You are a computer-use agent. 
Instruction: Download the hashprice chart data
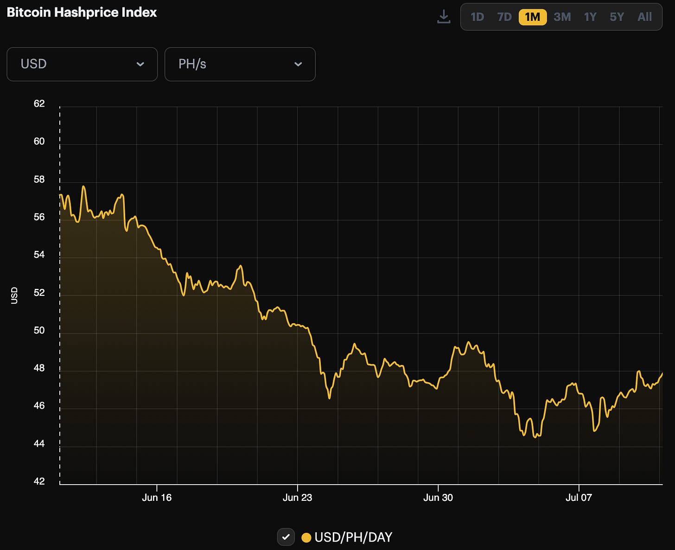point(444,17)
